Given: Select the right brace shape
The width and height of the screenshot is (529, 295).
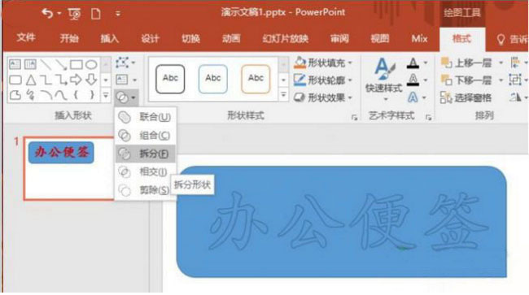Looking at the screenshot, I should coord(92,95).
